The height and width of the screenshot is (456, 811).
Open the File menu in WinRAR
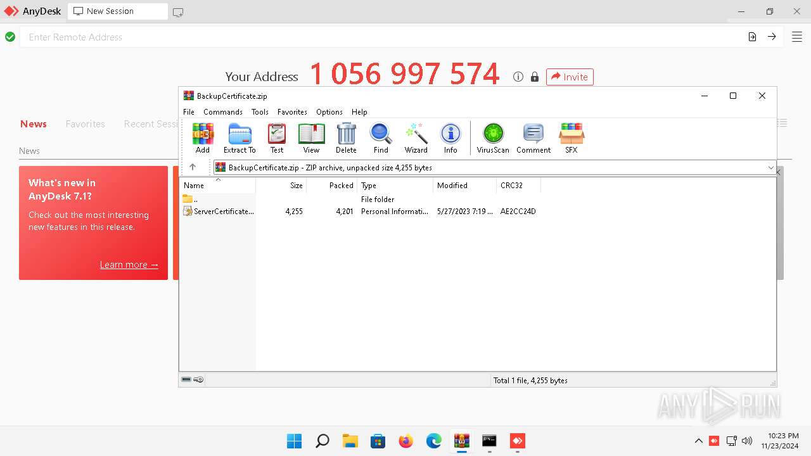[x=189, y=111]
